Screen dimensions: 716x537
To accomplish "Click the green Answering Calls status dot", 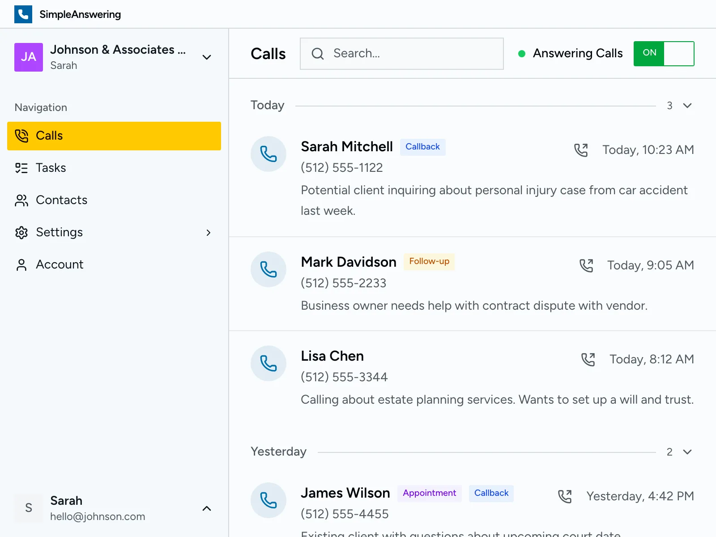I will pyautogui.click(x=521, y=53).
